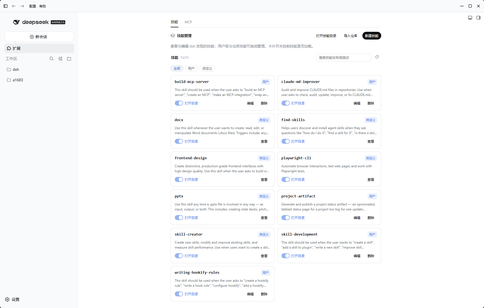Toggle the skill-development skill switch
Screen dimensions: 484x308
coord(286,256)
